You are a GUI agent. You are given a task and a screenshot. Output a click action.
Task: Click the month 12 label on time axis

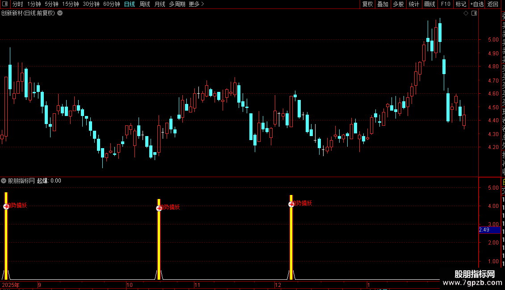(278, 285)
